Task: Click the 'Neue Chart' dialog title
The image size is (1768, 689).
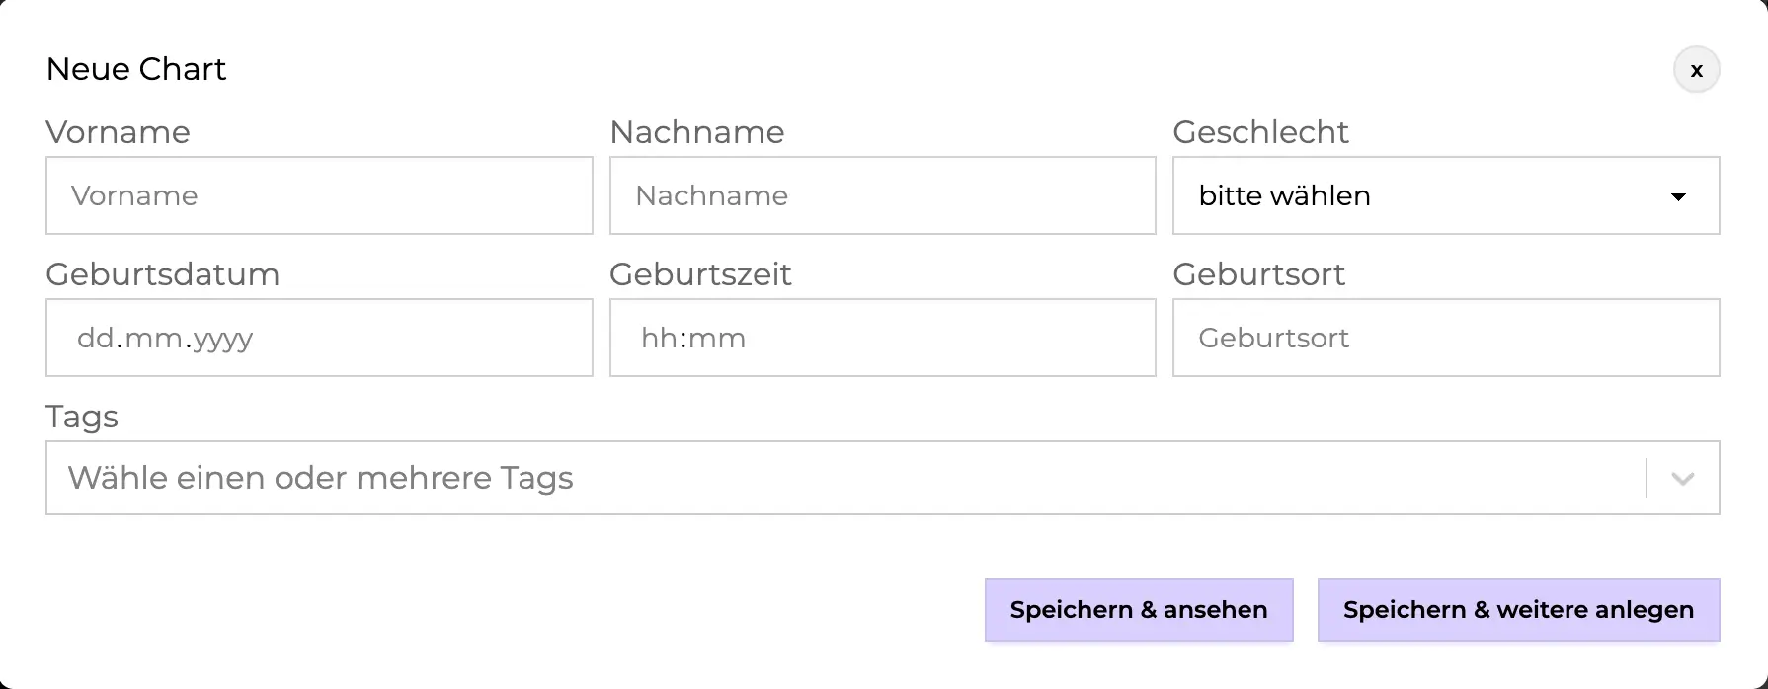Action: (136, 69)
